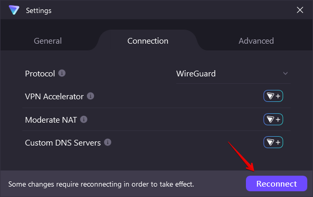Click the Custom DNS Servers label
This screenshot has width=313, height=197.
click(63, 143)
